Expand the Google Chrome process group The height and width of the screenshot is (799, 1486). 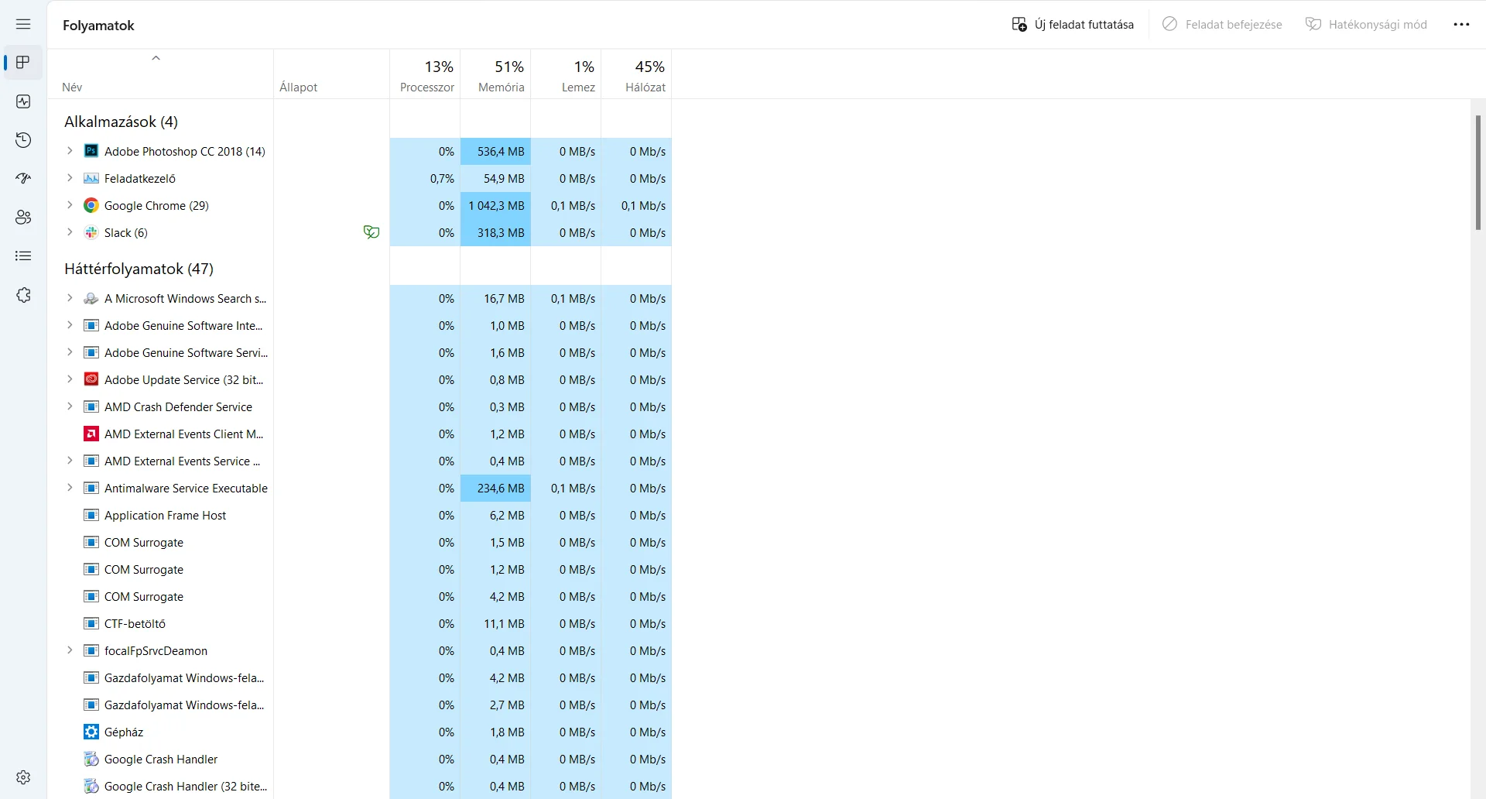pos(70,205)
